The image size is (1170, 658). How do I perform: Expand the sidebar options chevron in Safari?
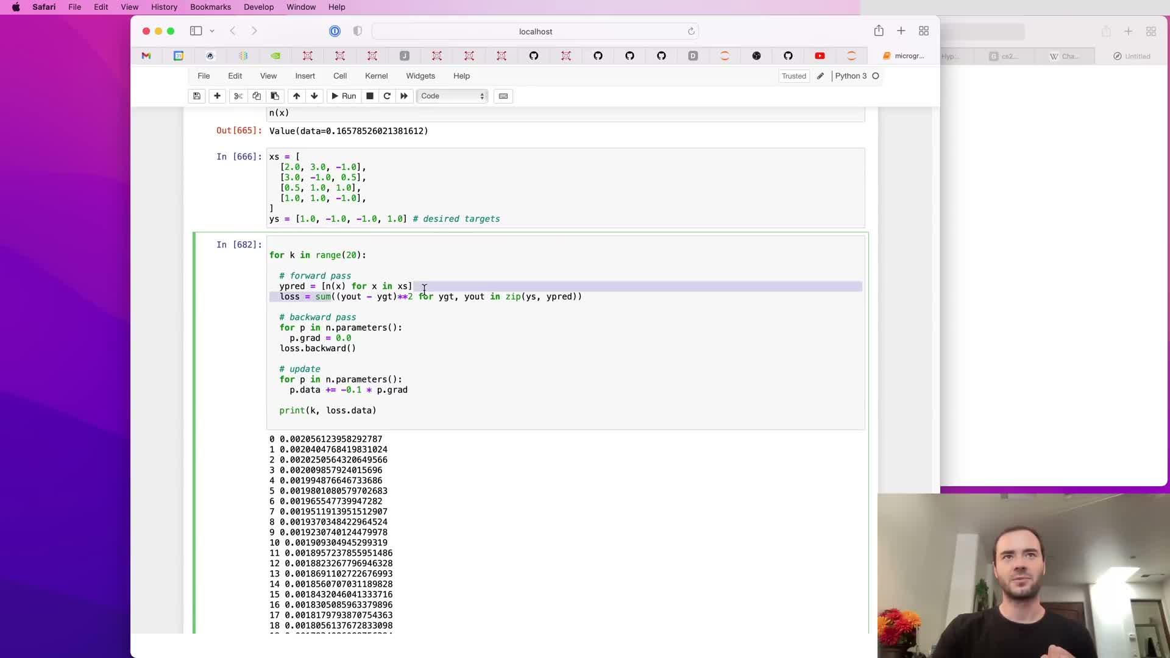[x=212, y=31]
